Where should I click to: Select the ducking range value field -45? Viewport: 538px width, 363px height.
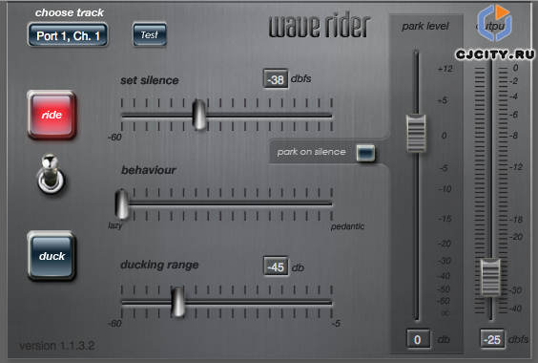276,267
